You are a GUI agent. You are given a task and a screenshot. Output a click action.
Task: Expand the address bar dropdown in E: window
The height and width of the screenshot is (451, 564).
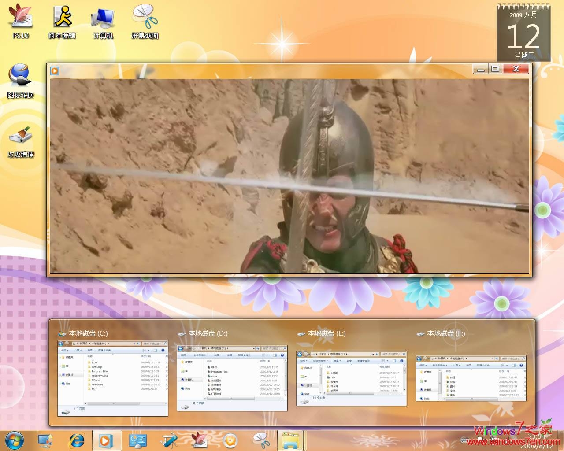373,354
